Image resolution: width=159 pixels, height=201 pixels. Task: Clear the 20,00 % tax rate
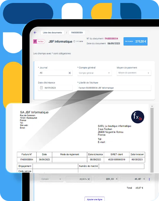(89, 179)
